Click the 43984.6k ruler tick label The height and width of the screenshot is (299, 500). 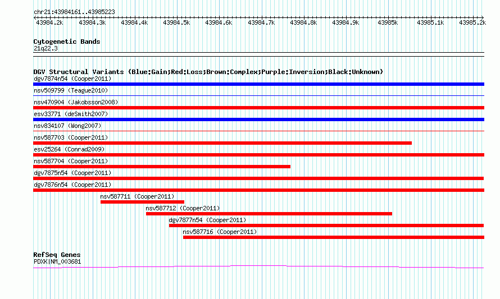[x=219, y=22]
